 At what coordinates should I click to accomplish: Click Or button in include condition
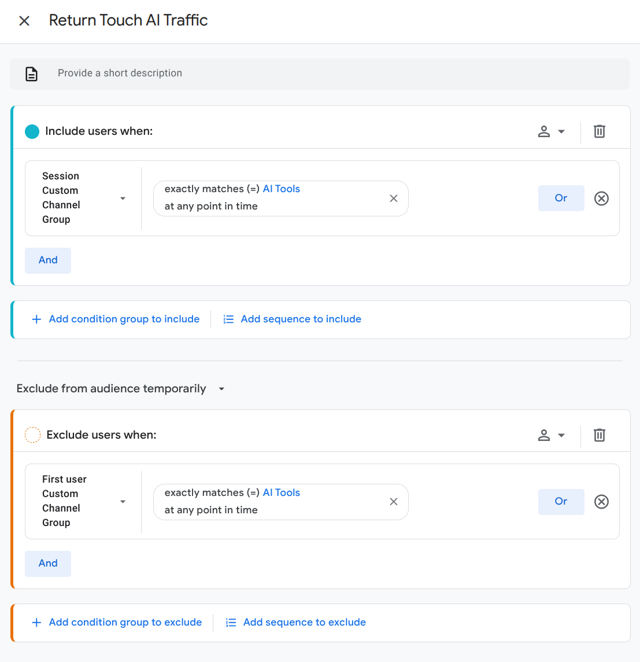561,198
